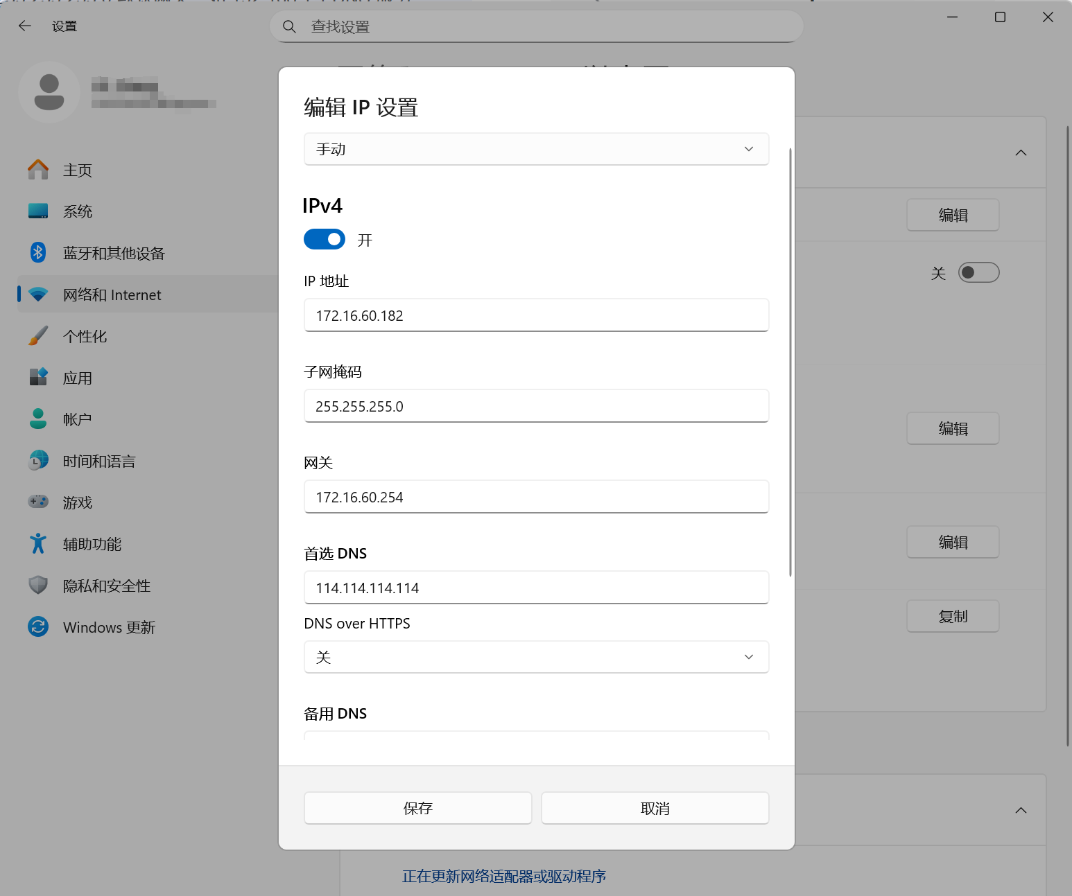Screen dimensions: 1072x896
Task: Turn off the IPv4 toggle
Action: [x=325, y=239]
